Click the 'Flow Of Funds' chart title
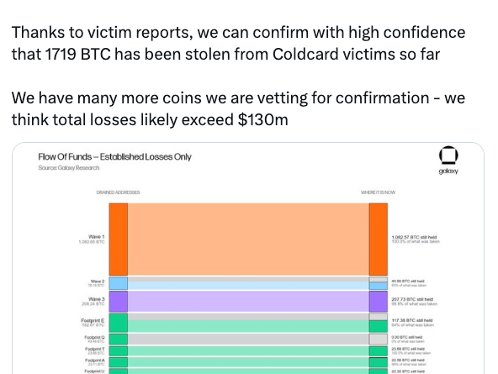This screenshot has width=498, height=374. 114,156
